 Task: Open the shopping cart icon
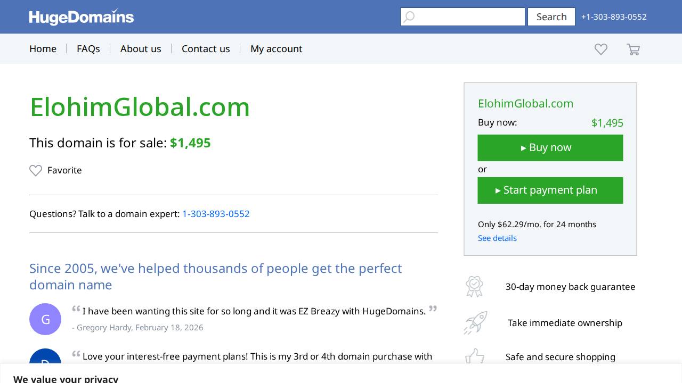point(633,49)
